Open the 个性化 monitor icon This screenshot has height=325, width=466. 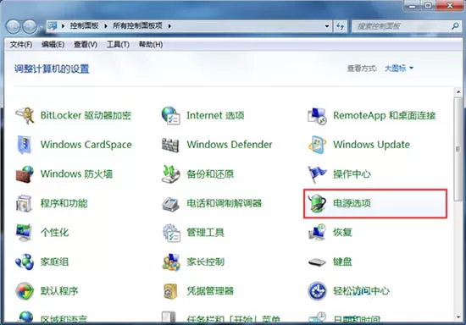[x=24, y=233]
